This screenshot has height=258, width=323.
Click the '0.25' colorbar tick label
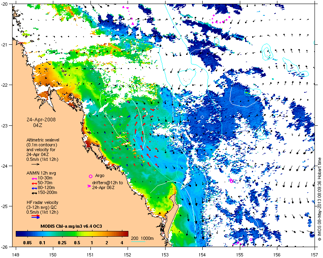click(62, 243)
